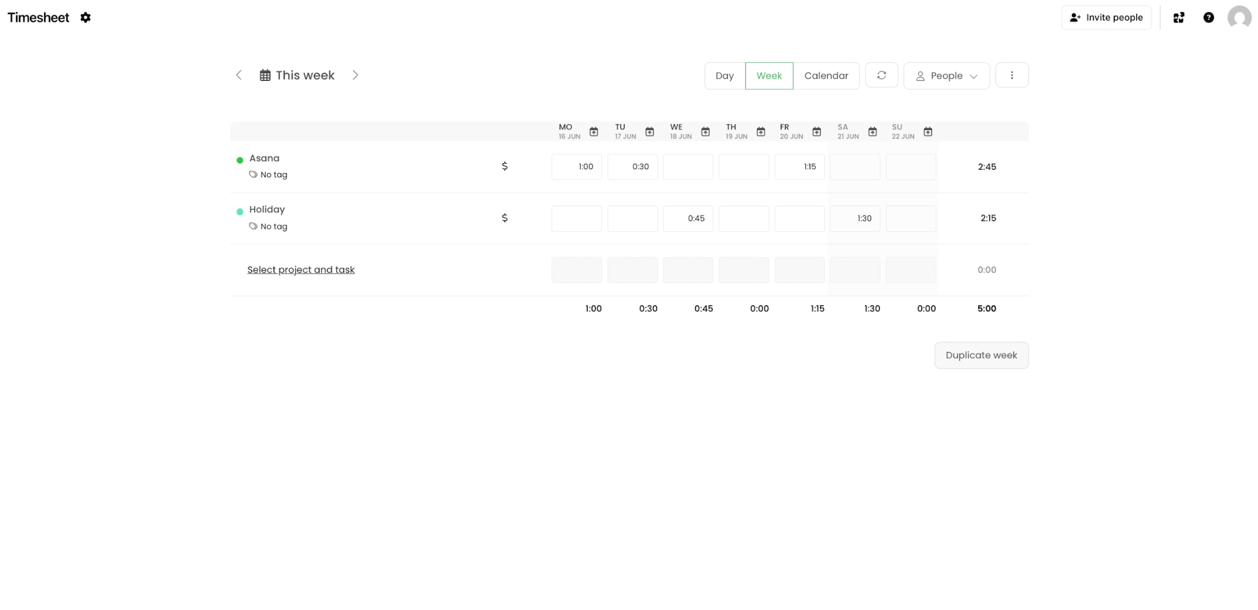The width and height of the screenshot is (1258, 610).
Task: Open the apps integrations icon in header
Action: (1179, 17)
